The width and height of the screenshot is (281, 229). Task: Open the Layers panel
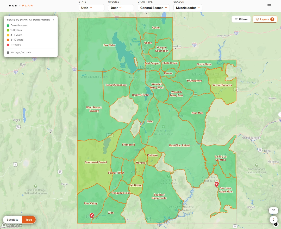tap(265, 19)
